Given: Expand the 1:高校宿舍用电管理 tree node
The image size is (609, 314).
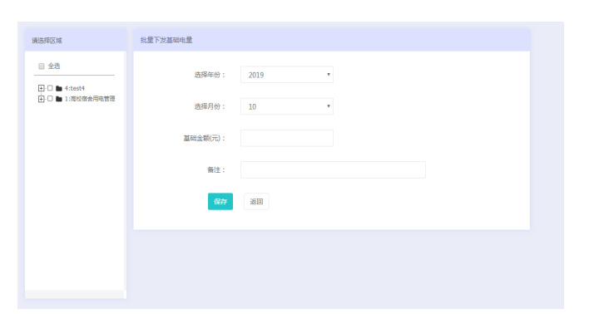Looking at the screenshot, I should [41, 99].
